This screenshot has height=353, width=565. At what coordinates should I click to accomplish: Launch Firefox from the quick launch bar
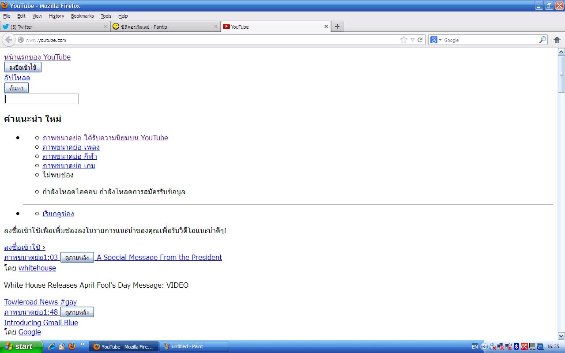(72, 346)
